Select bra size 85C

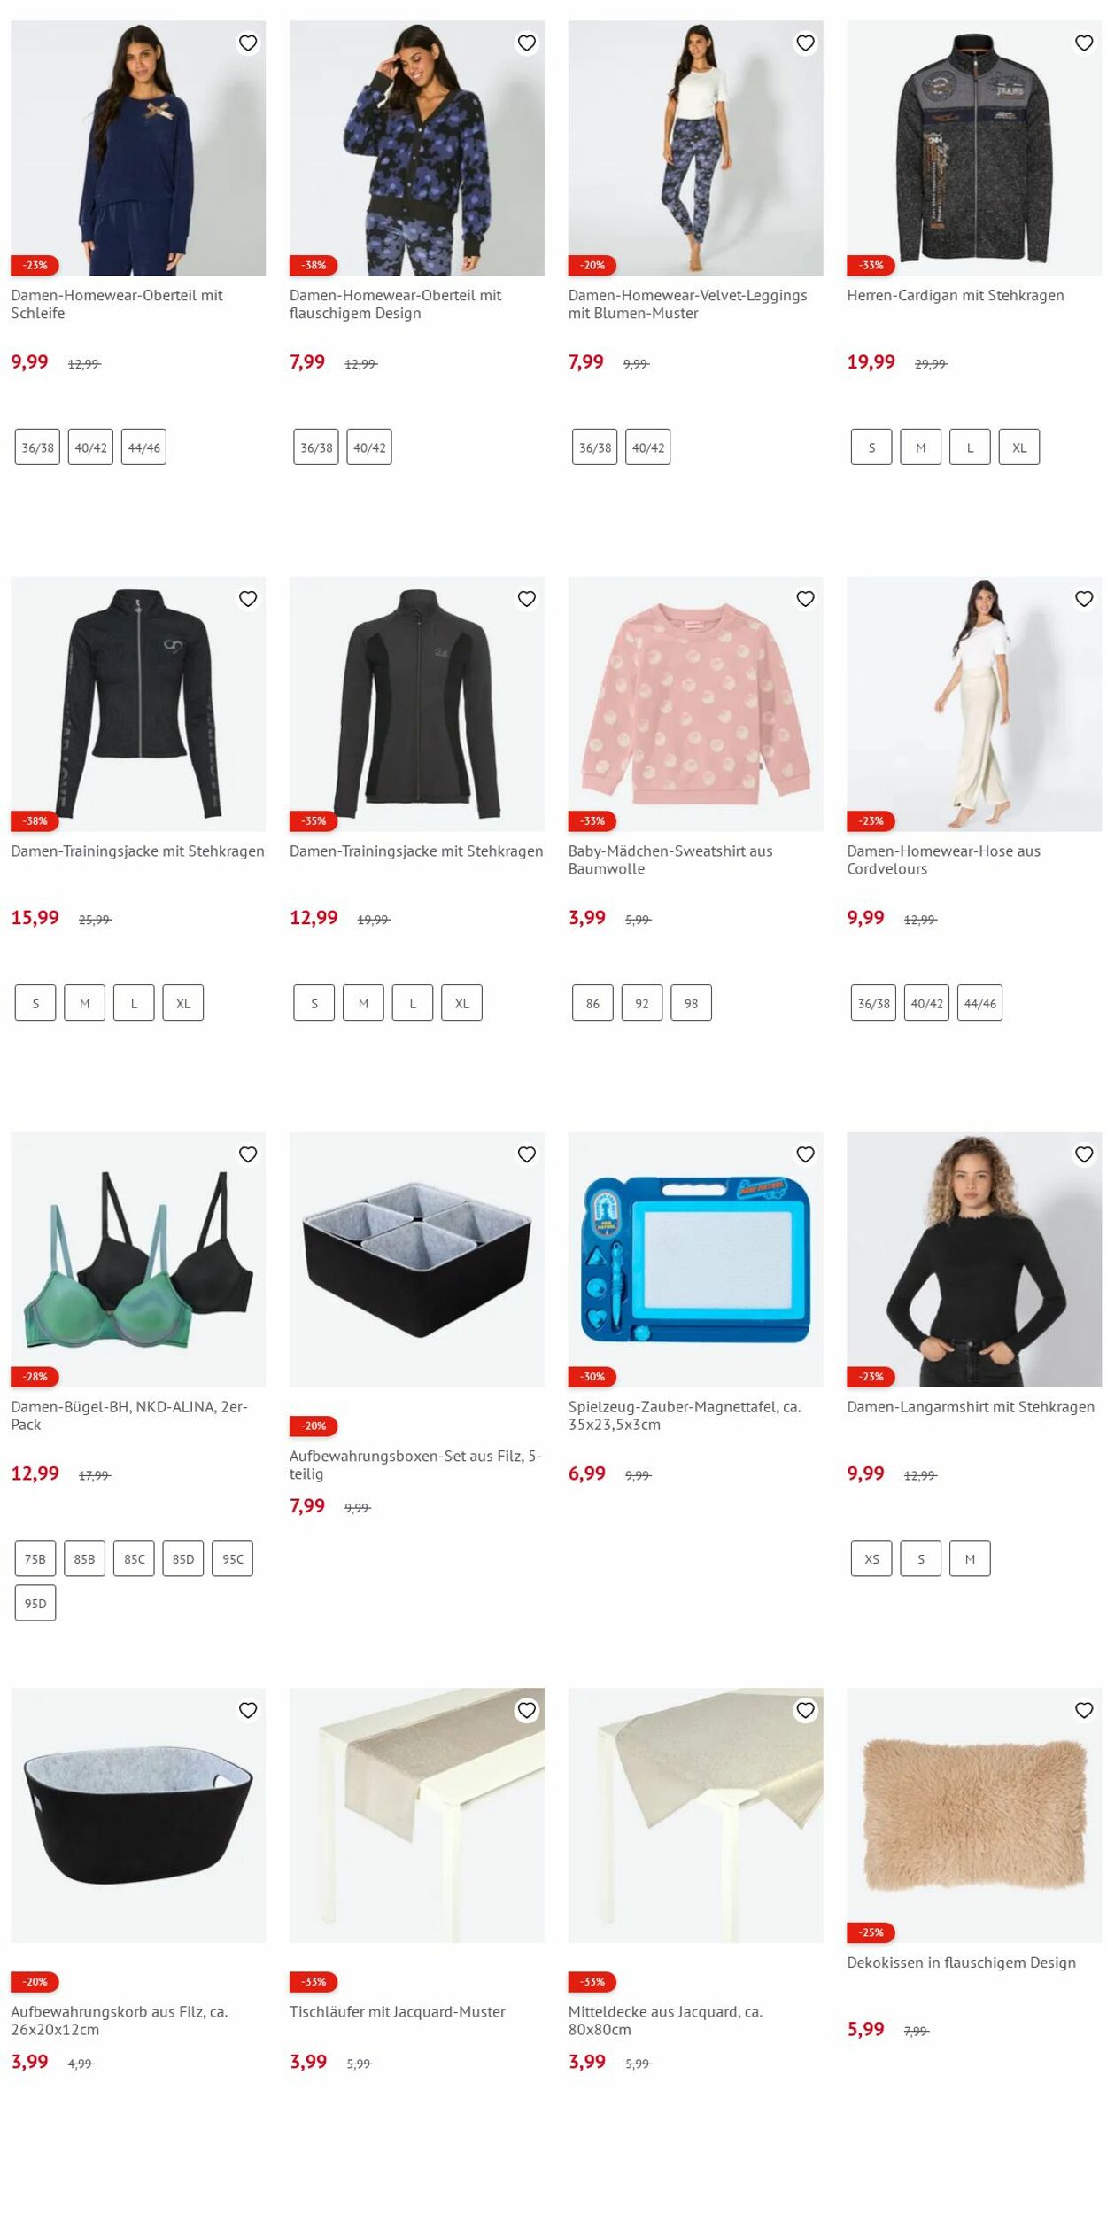pyautogui.click(x=134, y=1558)
